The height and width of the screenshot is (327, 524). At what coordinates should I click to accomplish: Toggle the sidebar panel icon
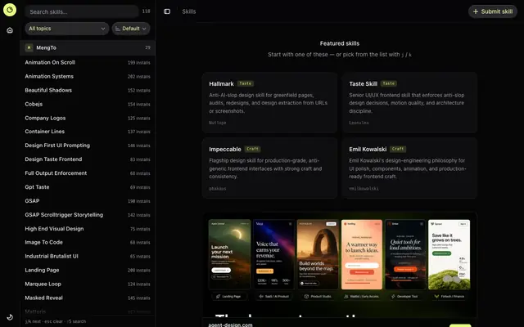coord(167,11)
